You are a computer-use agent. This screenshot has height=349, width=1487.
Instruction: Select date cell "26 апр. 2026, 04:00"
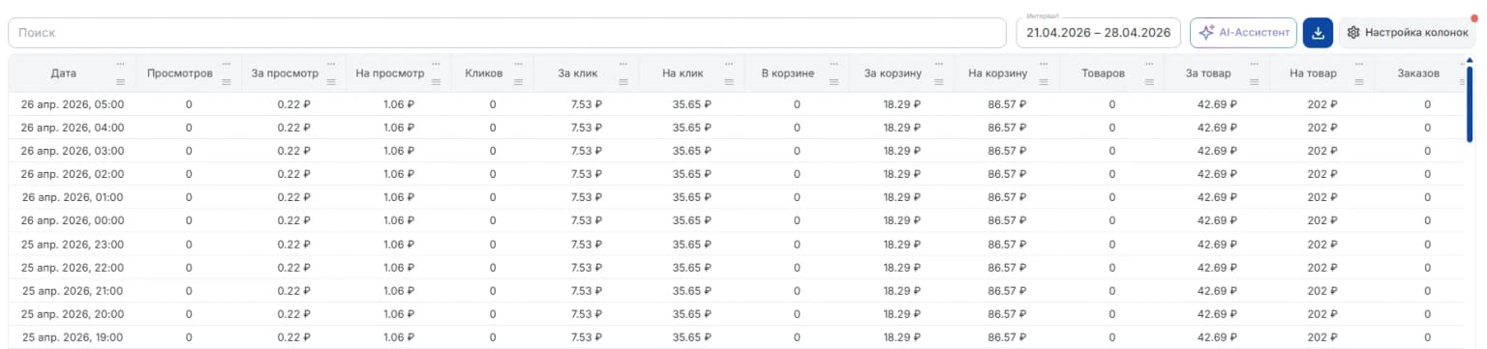click(73, 127)
